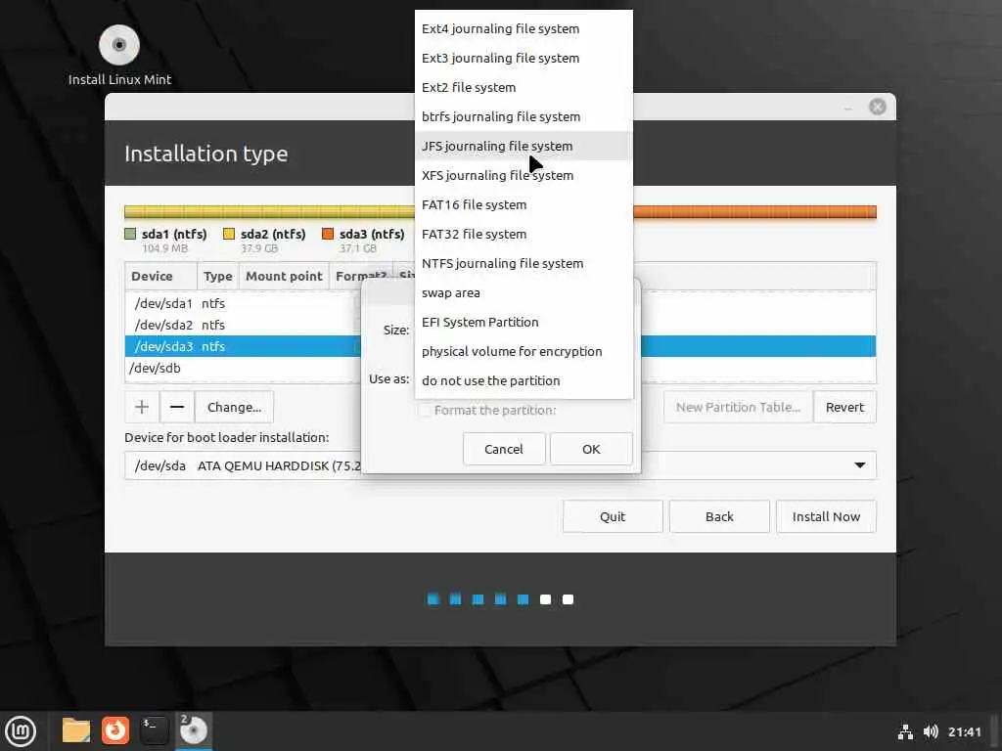Image resolution: width=1002 pixels, height=751 pixels.
Task: Open the Install Linux Mint desktop icon
Action: coord(119,56)
